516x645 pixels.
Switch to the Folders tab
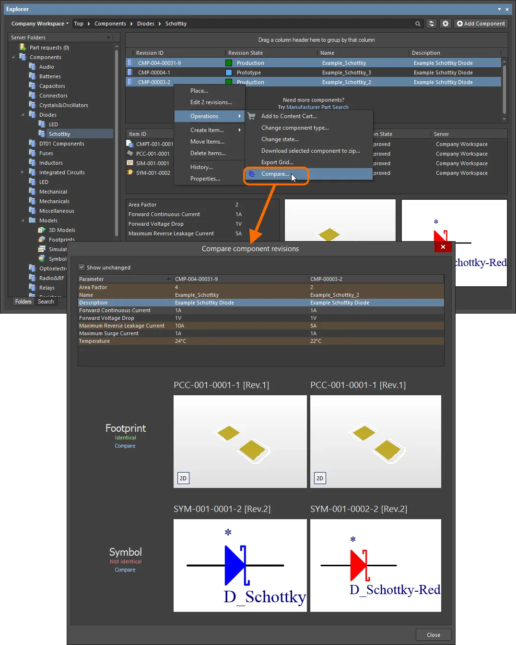(23, 302)
